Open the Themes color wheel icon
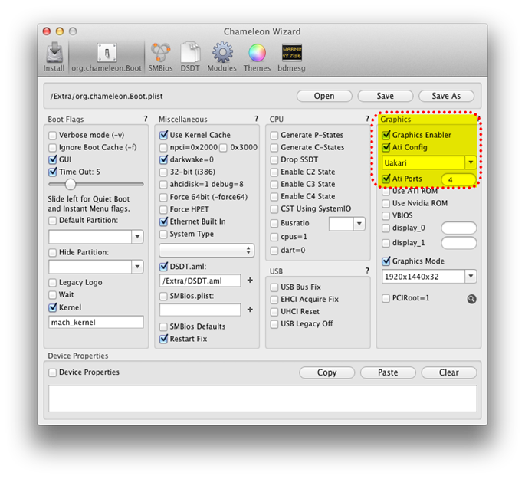Screen dimensions: 525x479 257,57
